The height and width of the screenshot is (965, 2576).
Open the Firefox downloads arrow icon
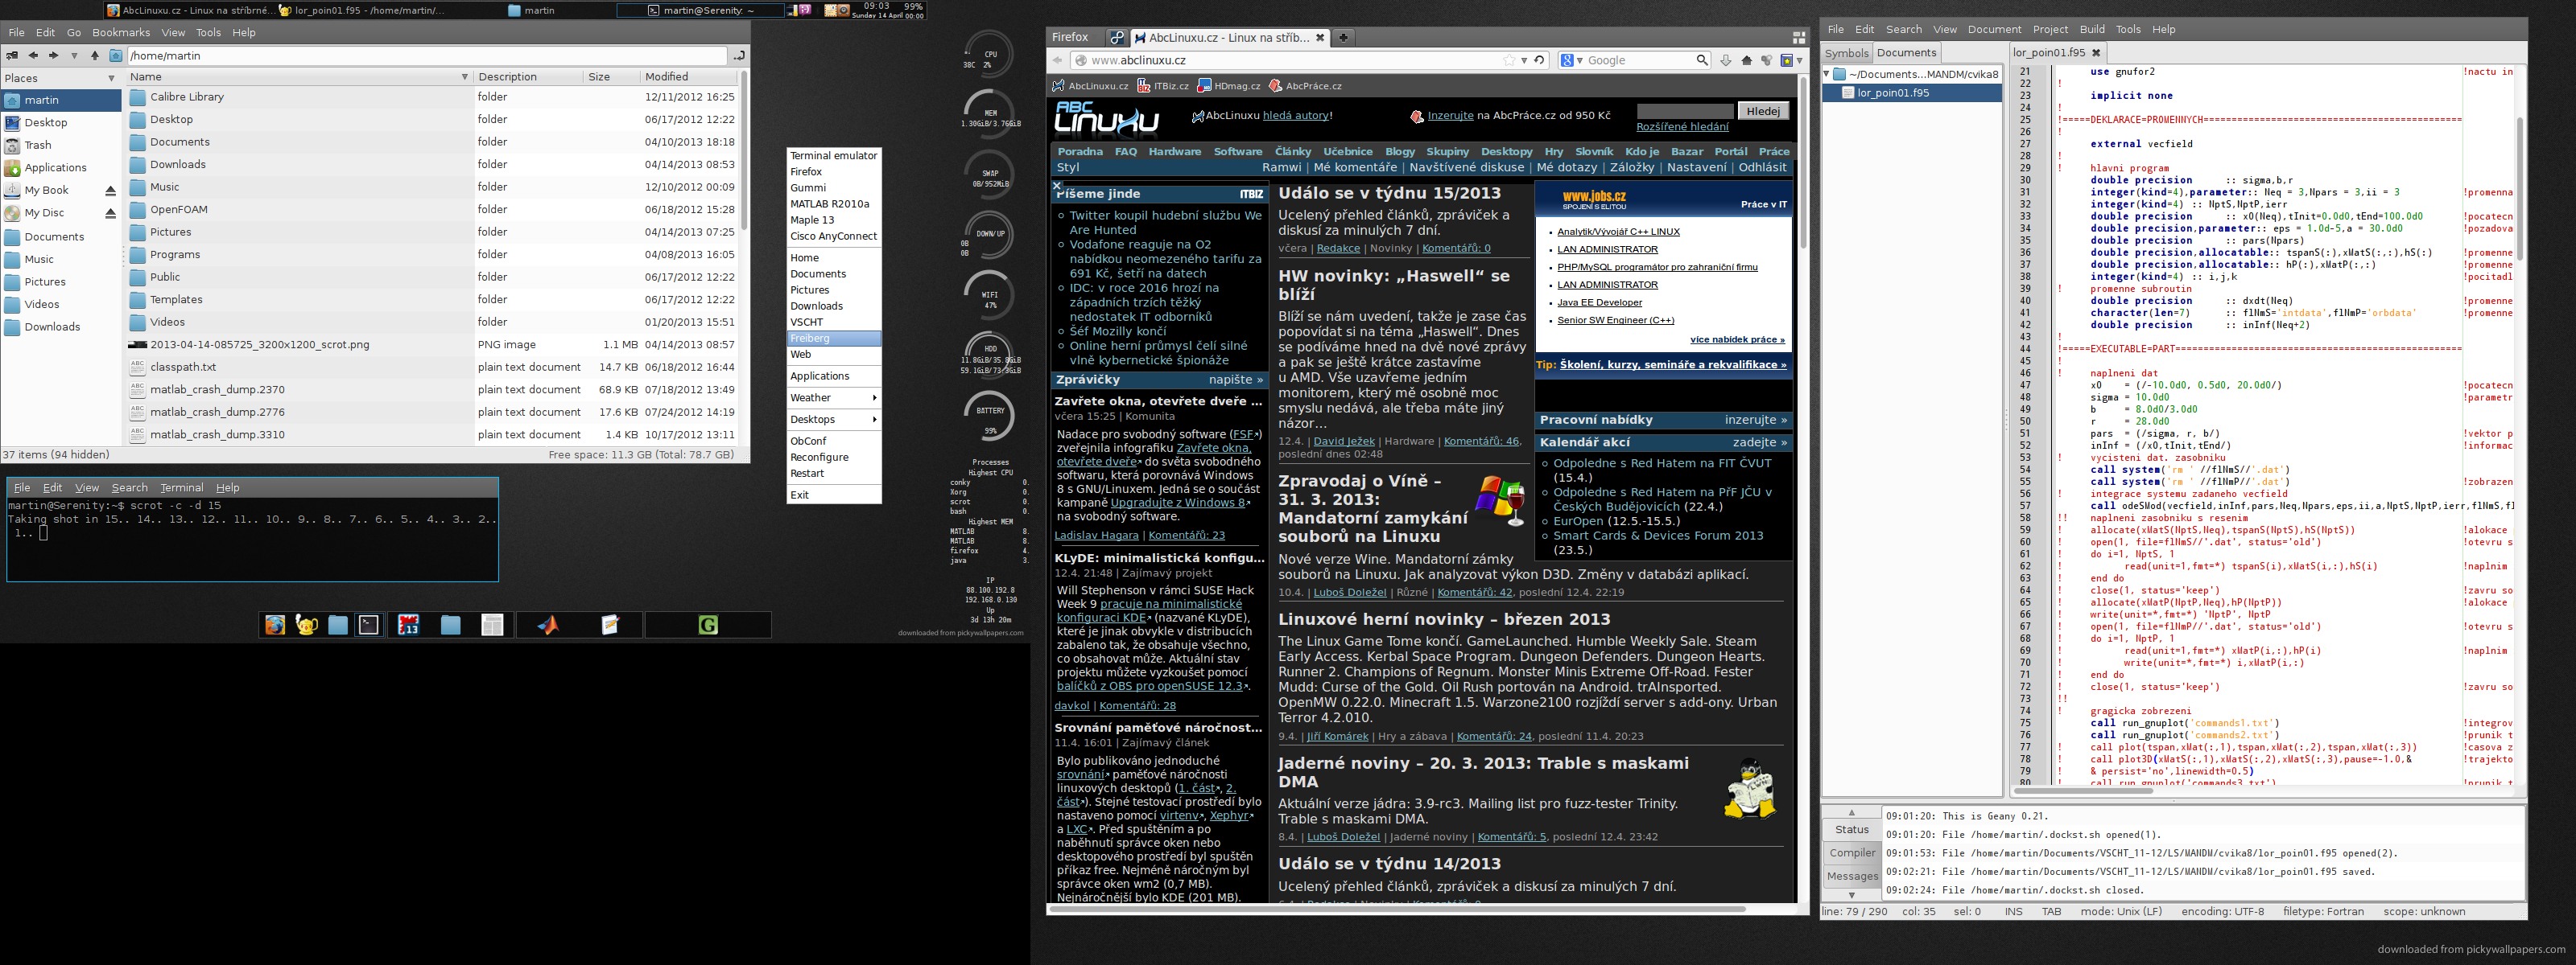click(x=1726, y=61)
